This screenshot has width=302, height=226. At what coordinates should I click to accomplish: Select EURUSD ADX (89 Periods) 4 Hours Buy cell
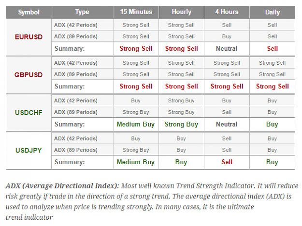[x=227, y=37]
